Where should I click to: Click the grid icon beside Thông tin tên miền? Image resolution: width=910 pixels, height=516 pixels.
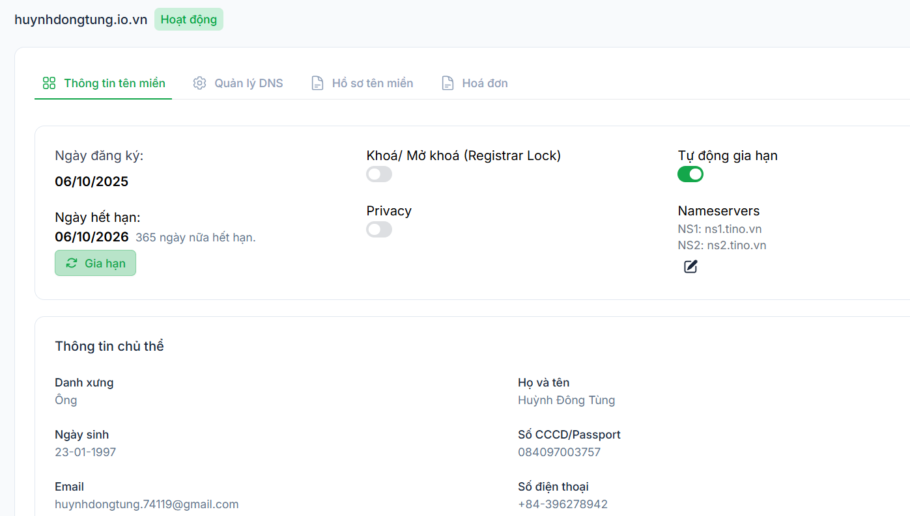click(49, 83)
